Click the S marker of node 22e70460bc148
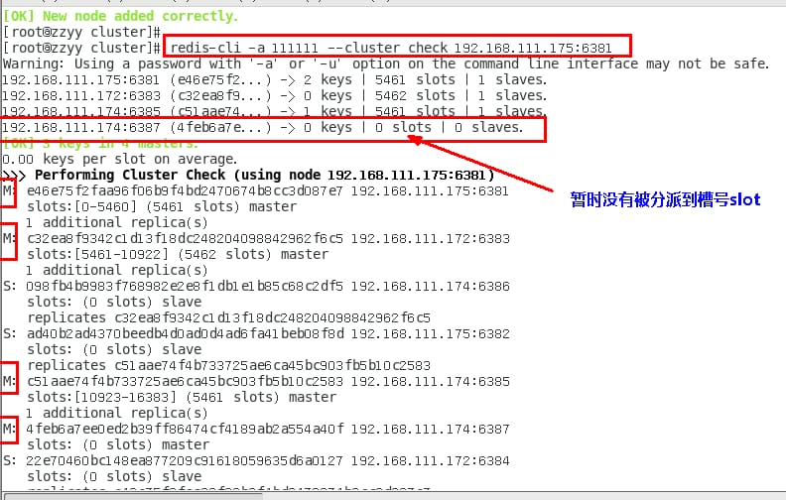The image size is (786, 500). click(x=9, y=460)
